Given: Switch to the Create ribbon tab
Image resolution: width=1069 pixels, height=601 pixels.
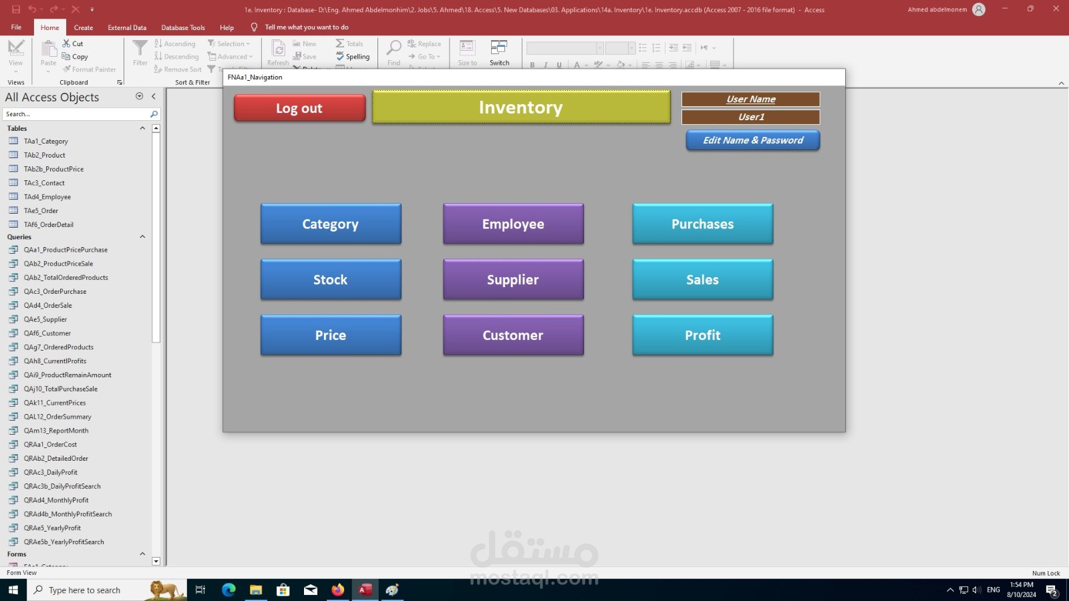Looking at the screenshot, I should click(84, 27).
